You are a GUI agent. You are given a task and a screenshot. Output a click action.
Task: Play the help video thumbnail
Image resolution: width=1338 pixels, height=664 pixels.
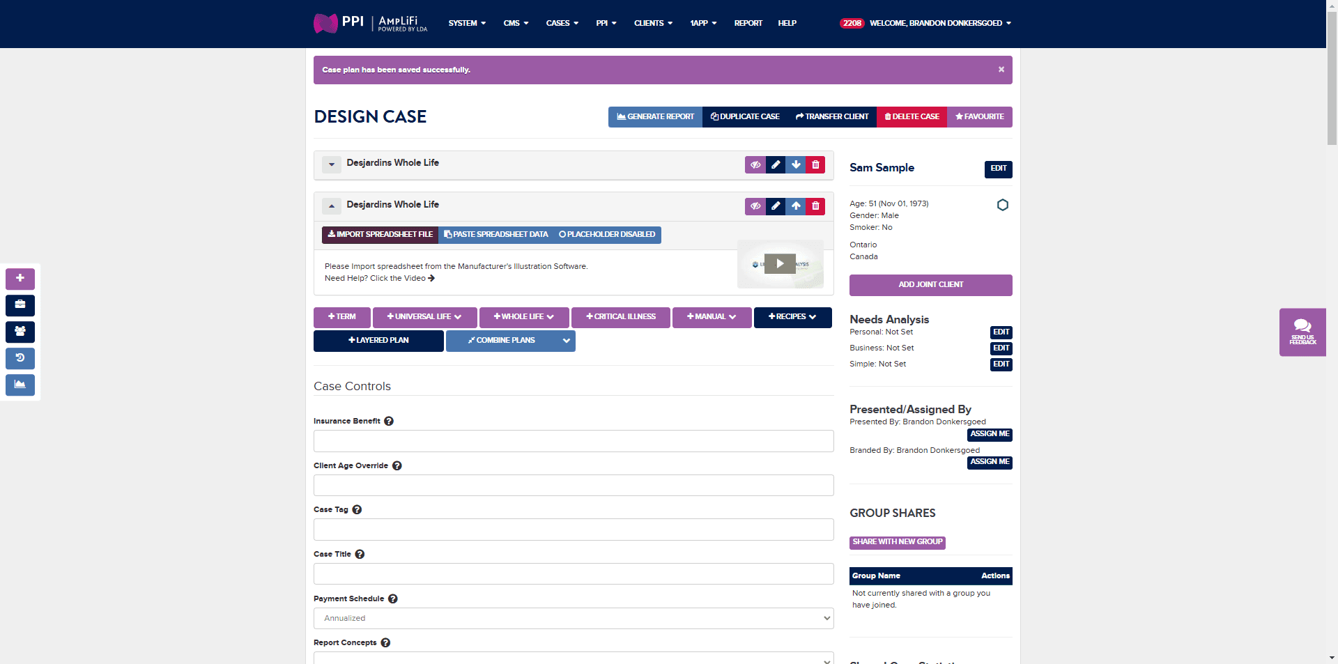click(780, 263)
